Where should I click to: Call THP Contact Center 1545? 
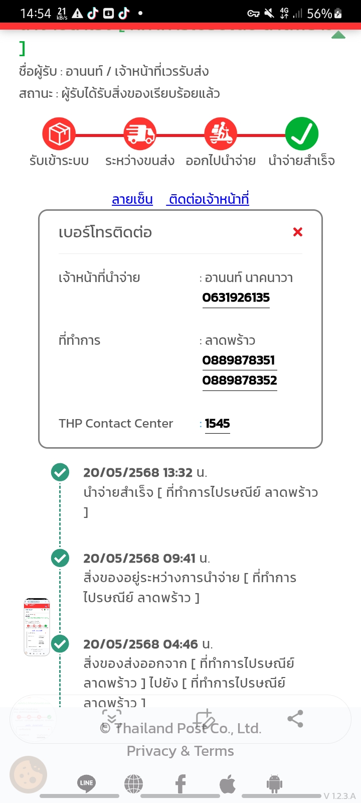point(218,424)
